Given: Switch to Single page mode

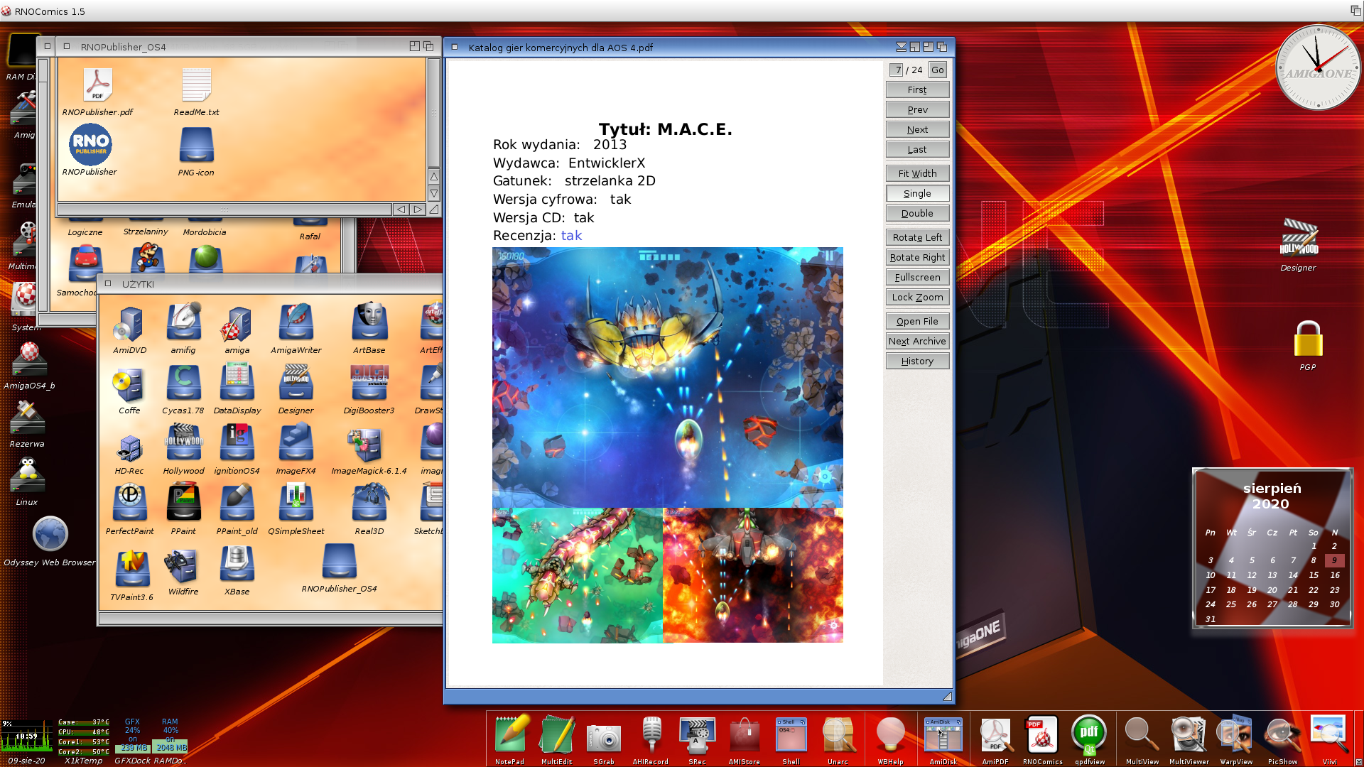Looking at the screenshot, I should pos(917,194).
